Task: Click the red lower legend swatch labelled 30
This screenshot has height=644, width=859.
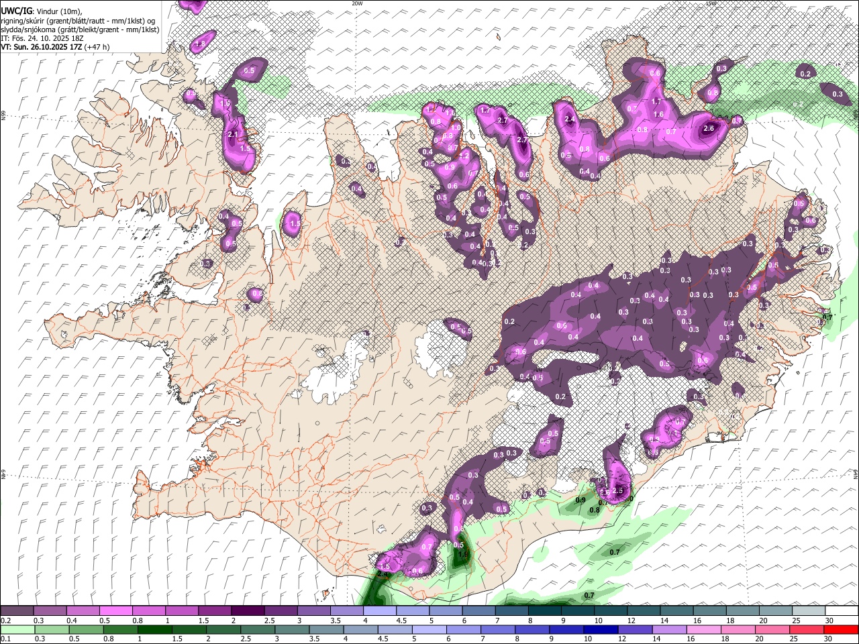Action: 842,629
